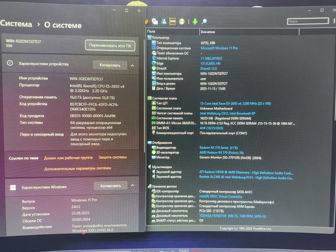Click the user profile icon in AIDA64 toolbar
Image resolution: width=336 pixels, height=252 pixels.
click(164, 21)
